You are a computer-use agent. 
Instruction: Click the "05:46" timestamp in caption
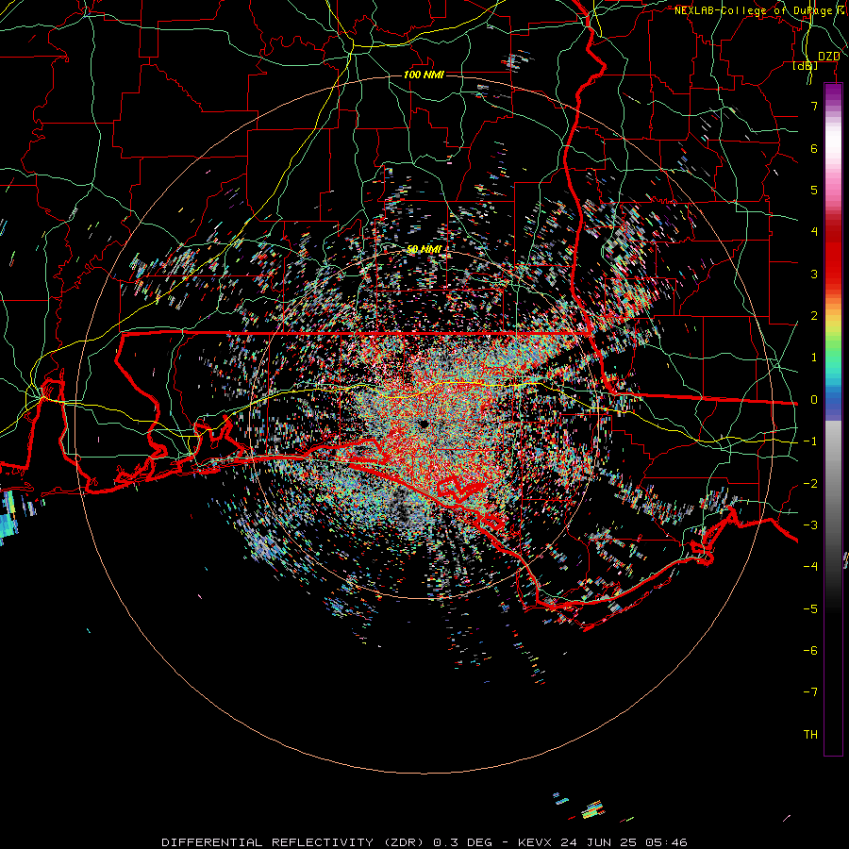tap(667, 842)
